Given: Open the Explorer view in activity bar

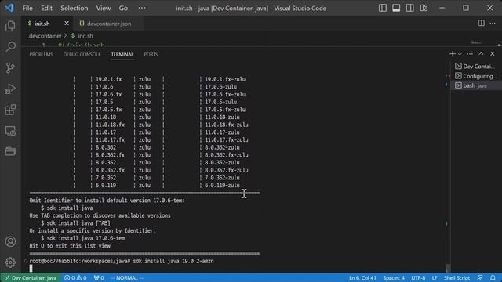Looking at the screenshot, I should (x=10, y=26).
